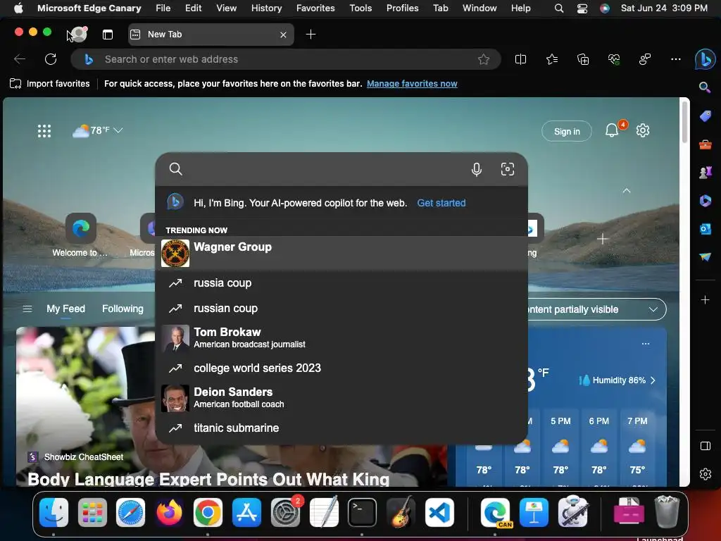Open the sidebar Search icon
721x541 pixels.
(705, 87)
